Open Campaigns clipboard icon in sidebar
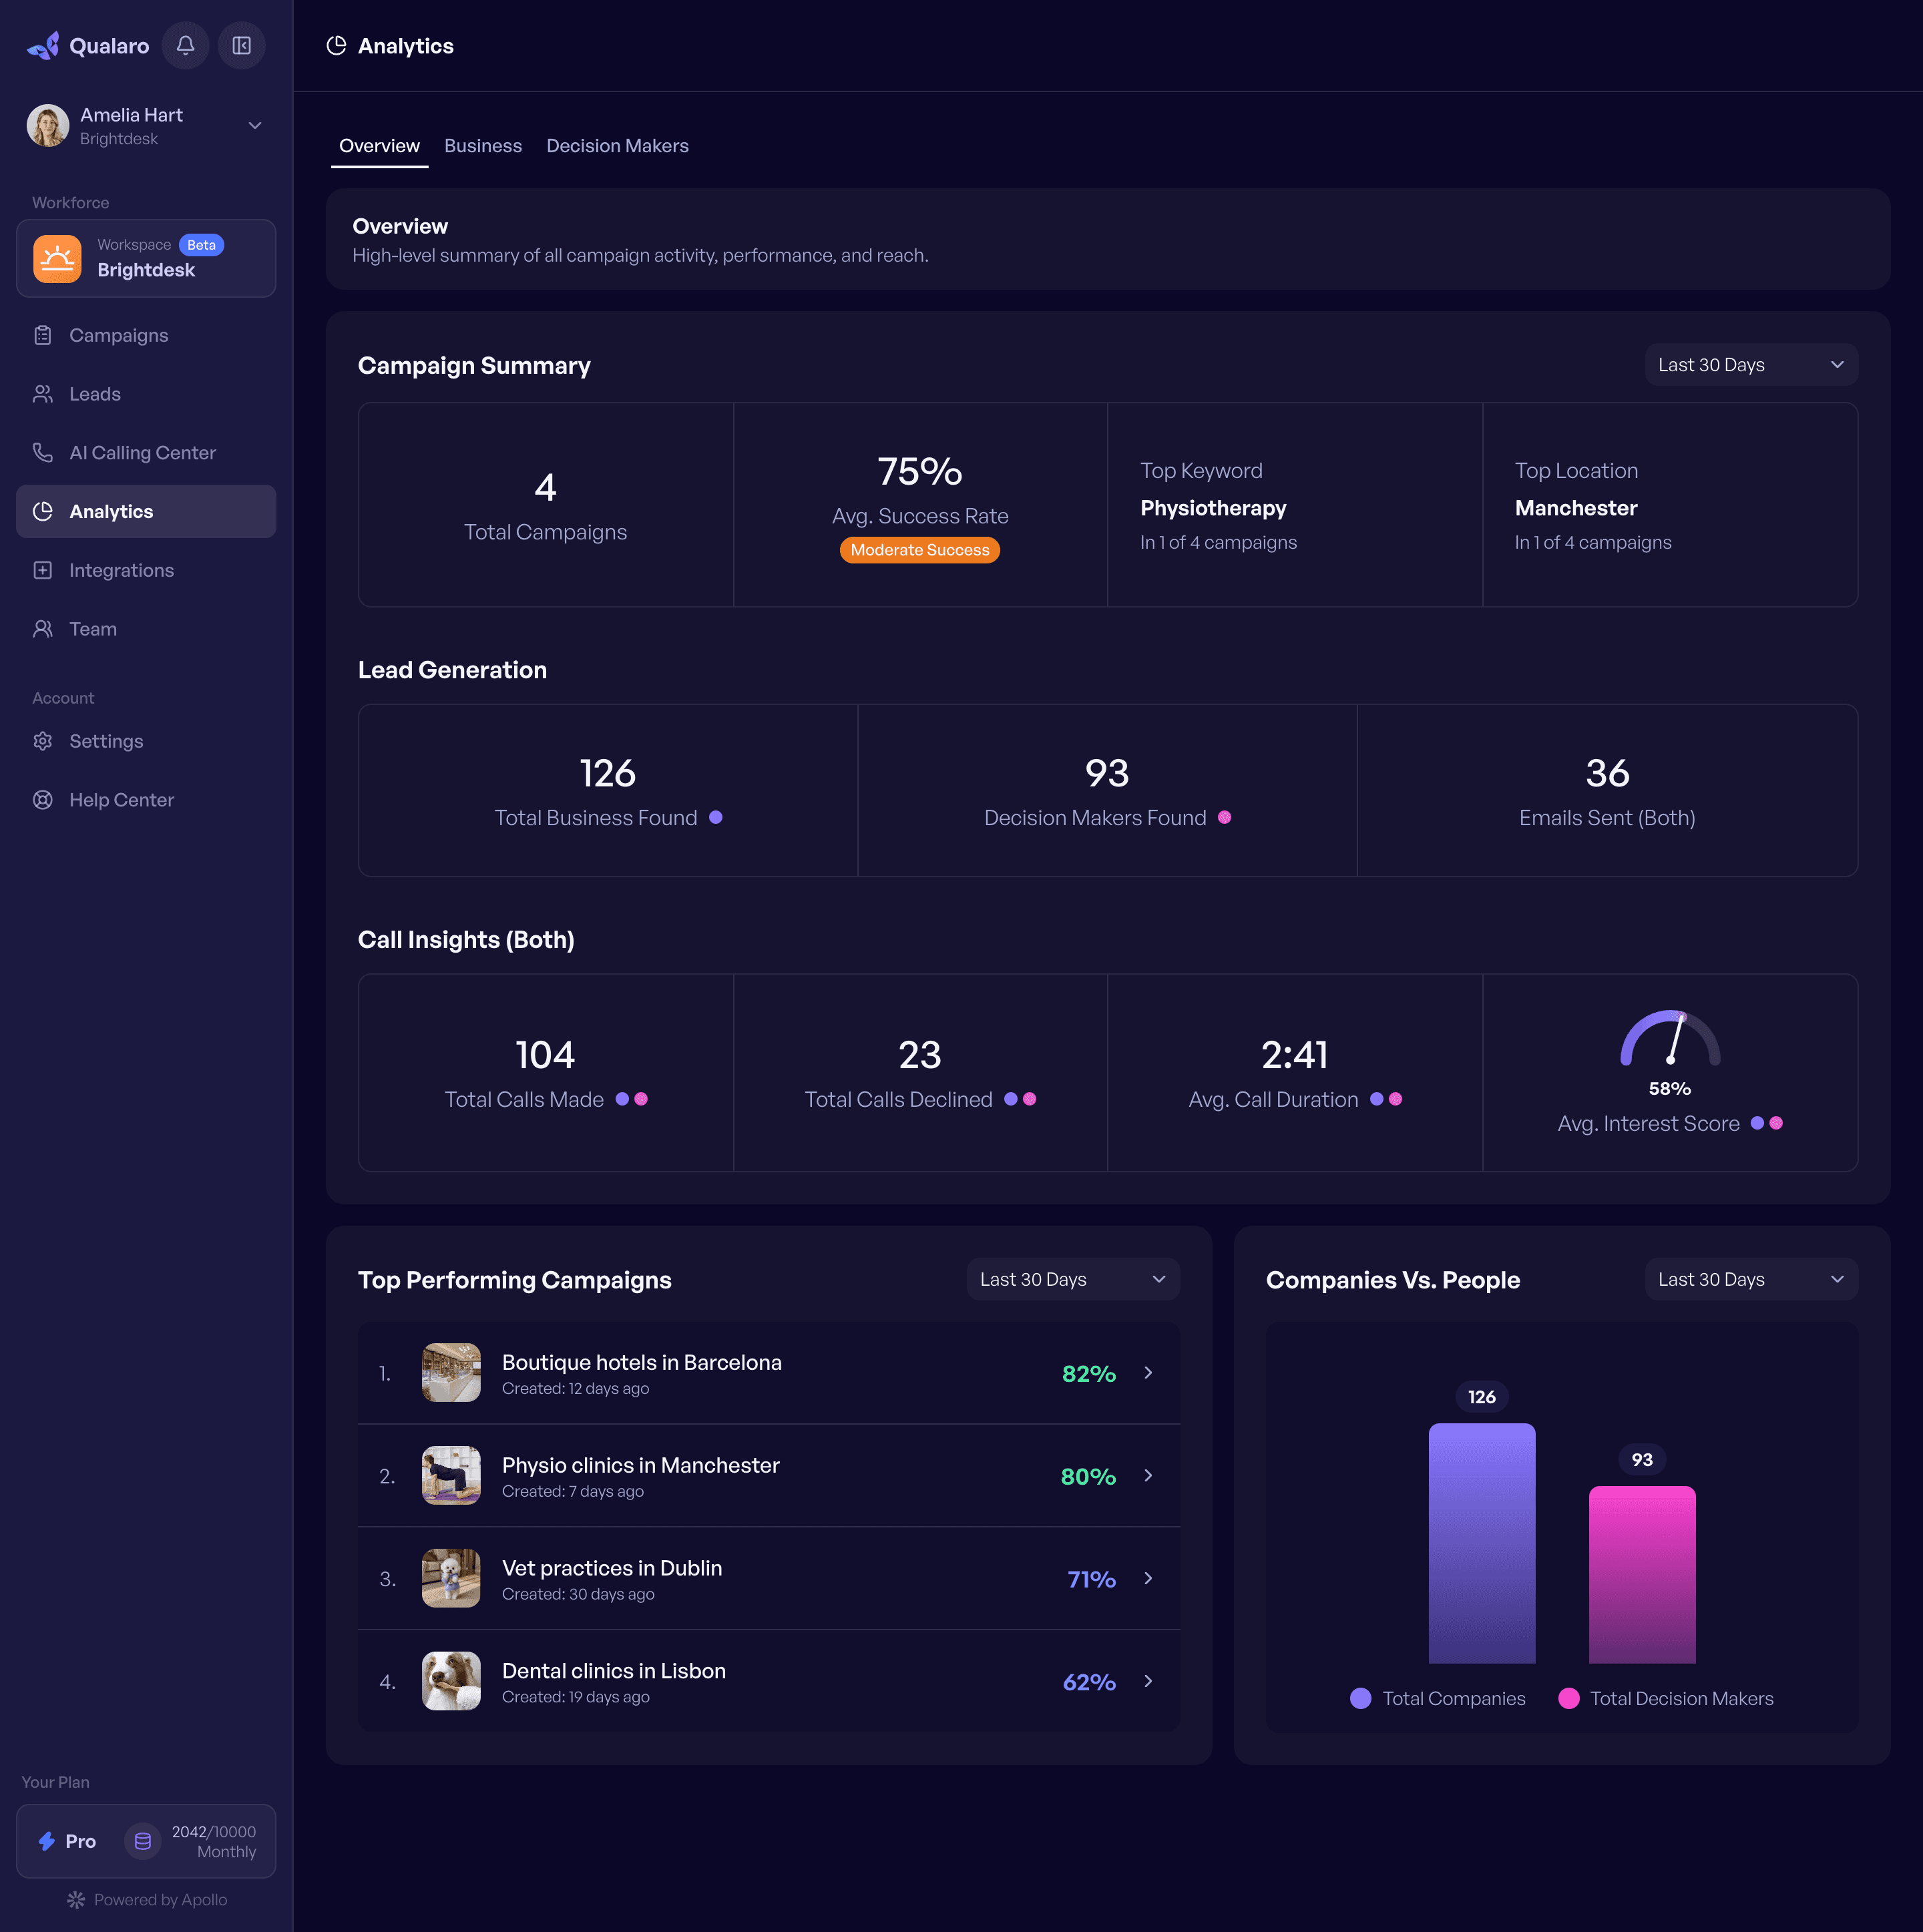The width and height of the screenshot is (1923, 1932). (43, 335)
